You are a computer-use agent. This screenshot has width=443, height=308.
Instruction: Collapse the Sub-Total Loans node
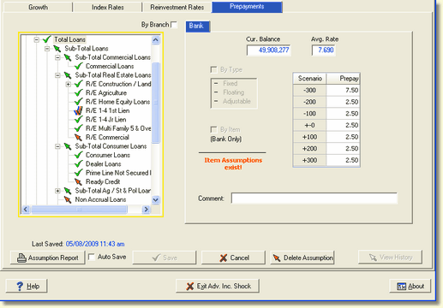(x=47, y=49)
